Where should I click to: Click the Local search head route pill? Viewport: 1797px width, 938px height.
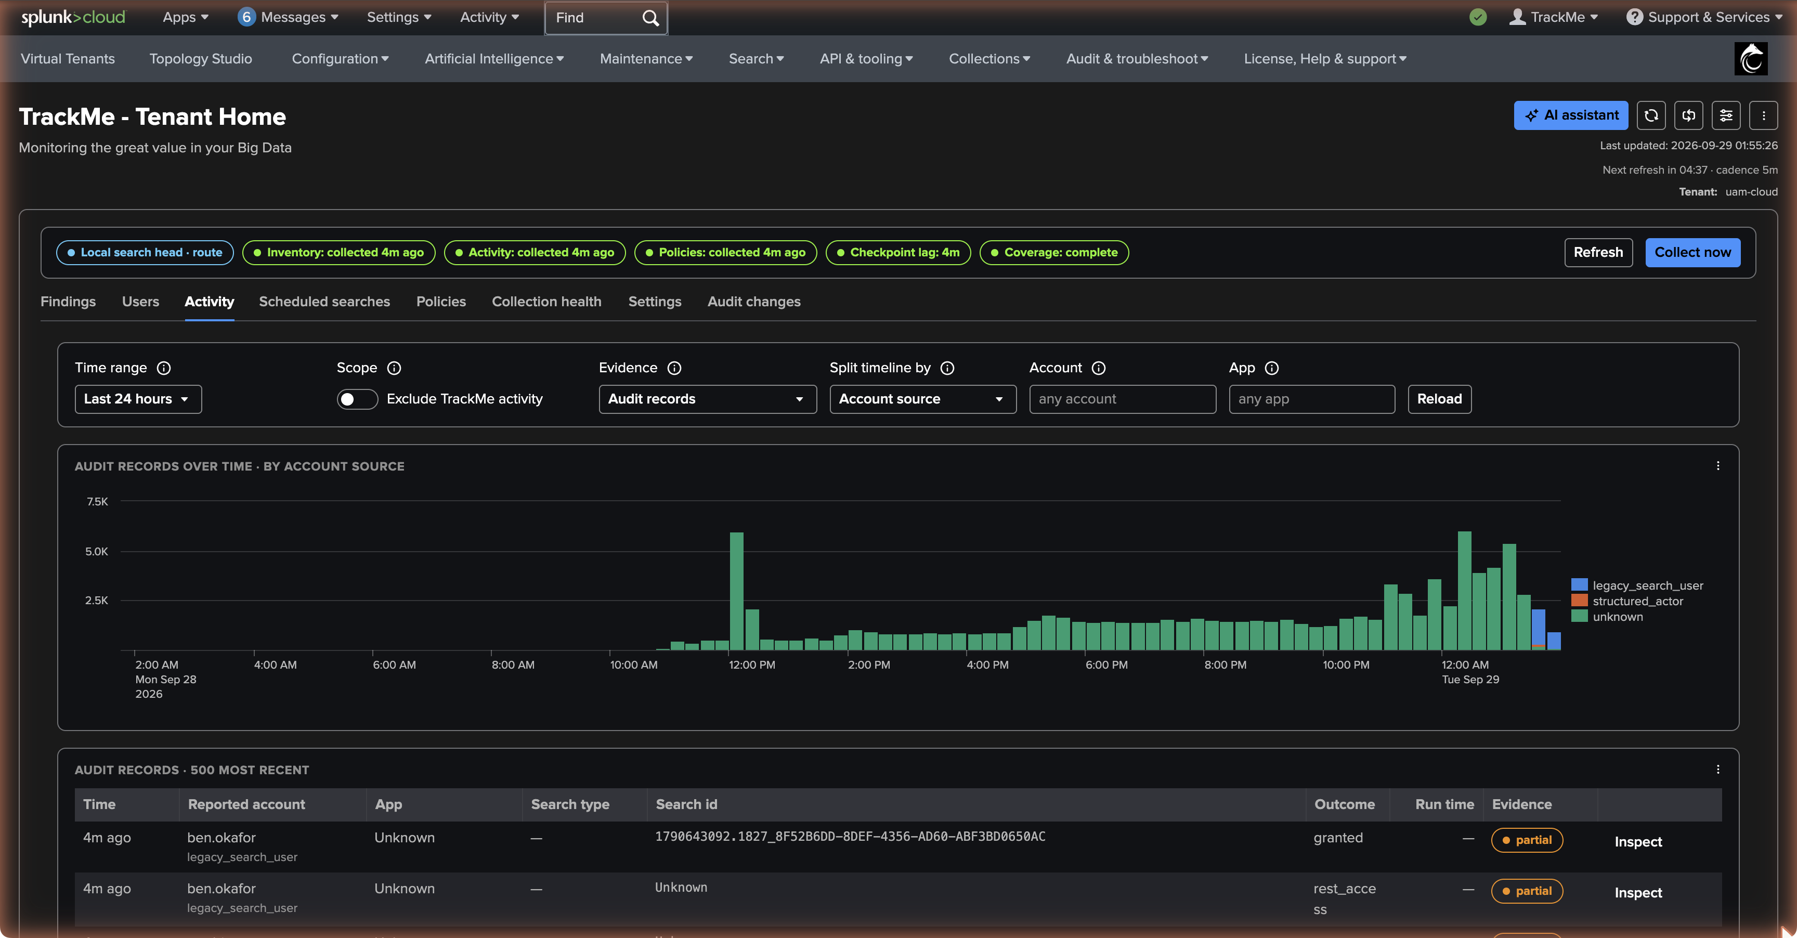[145, 253]
